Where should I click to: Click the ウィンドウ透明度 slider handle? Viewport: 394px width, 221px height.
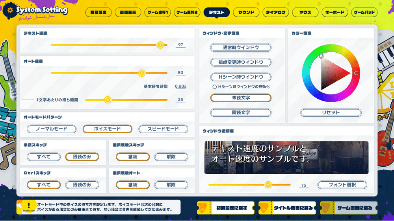pos(268,185)
